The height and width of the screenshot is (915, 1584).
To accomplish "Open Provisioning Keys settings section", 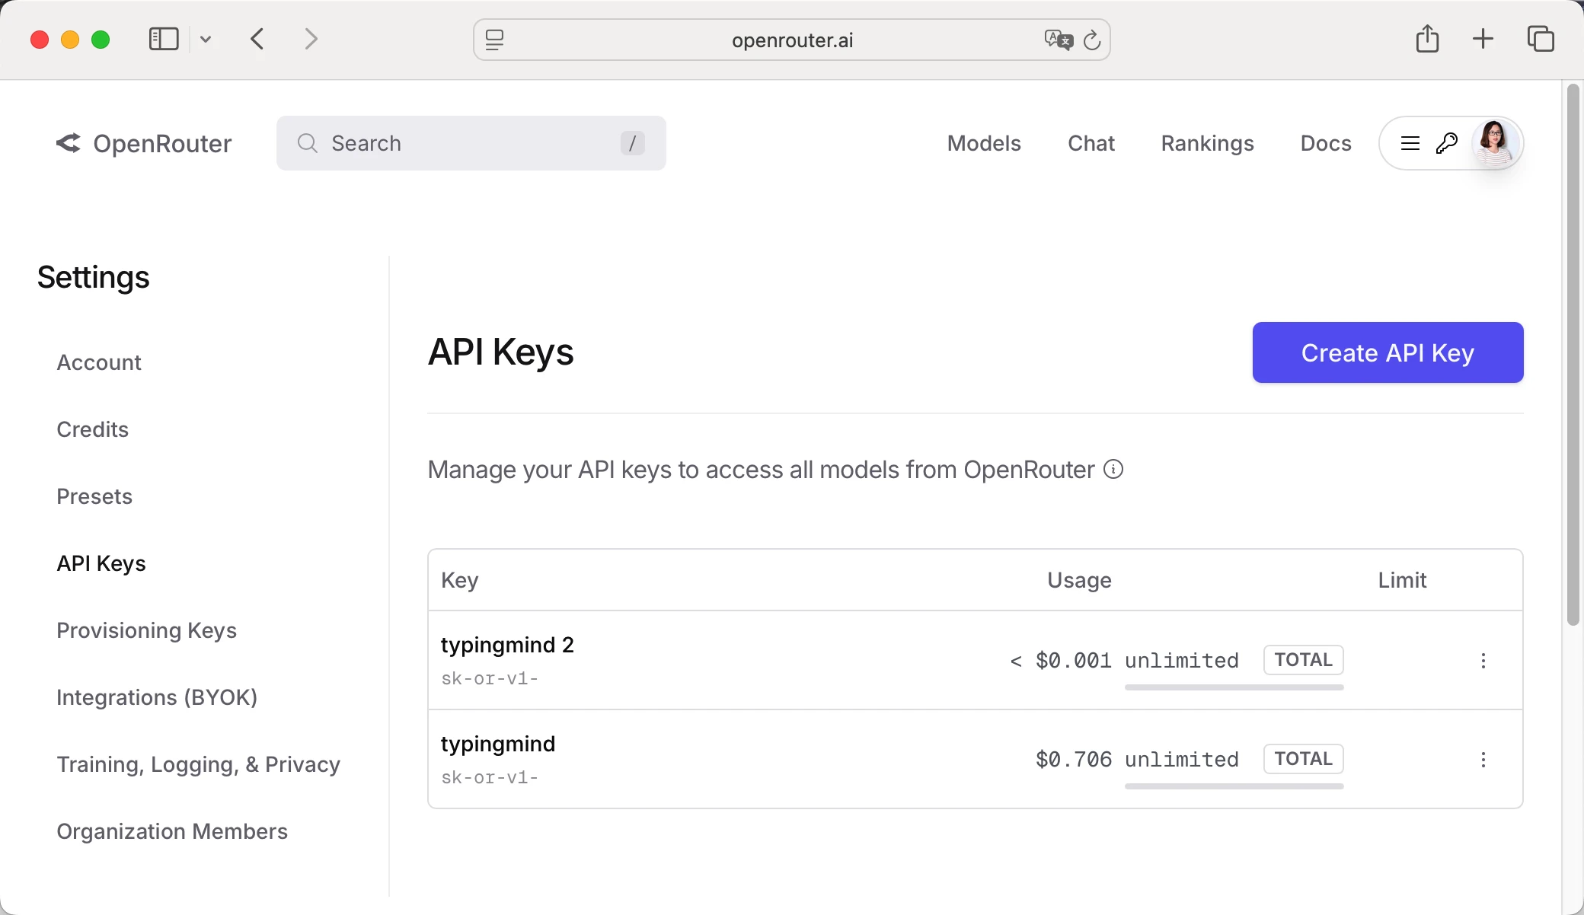I will [x=146, y=630].
